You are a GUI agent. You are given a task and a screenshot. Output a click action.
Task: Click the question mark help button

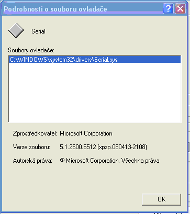168,8
